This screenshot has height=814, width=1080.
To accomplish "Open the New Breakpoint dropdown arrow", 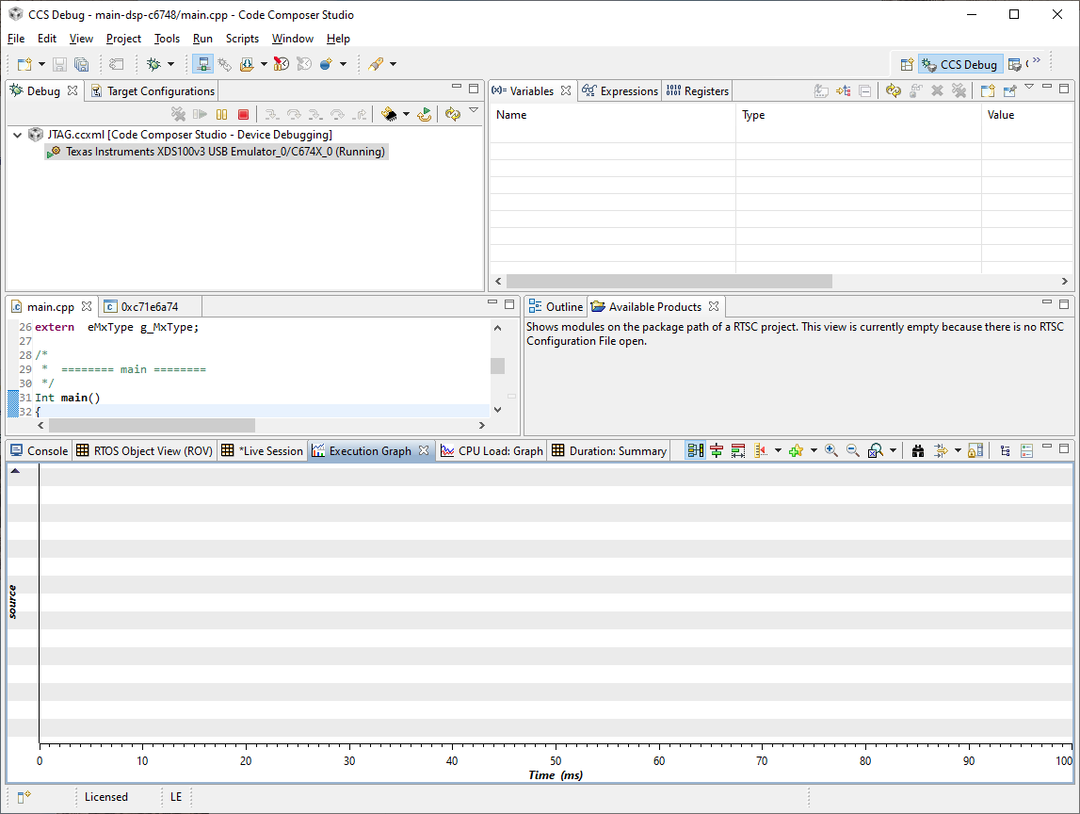I will click(343, 64).
